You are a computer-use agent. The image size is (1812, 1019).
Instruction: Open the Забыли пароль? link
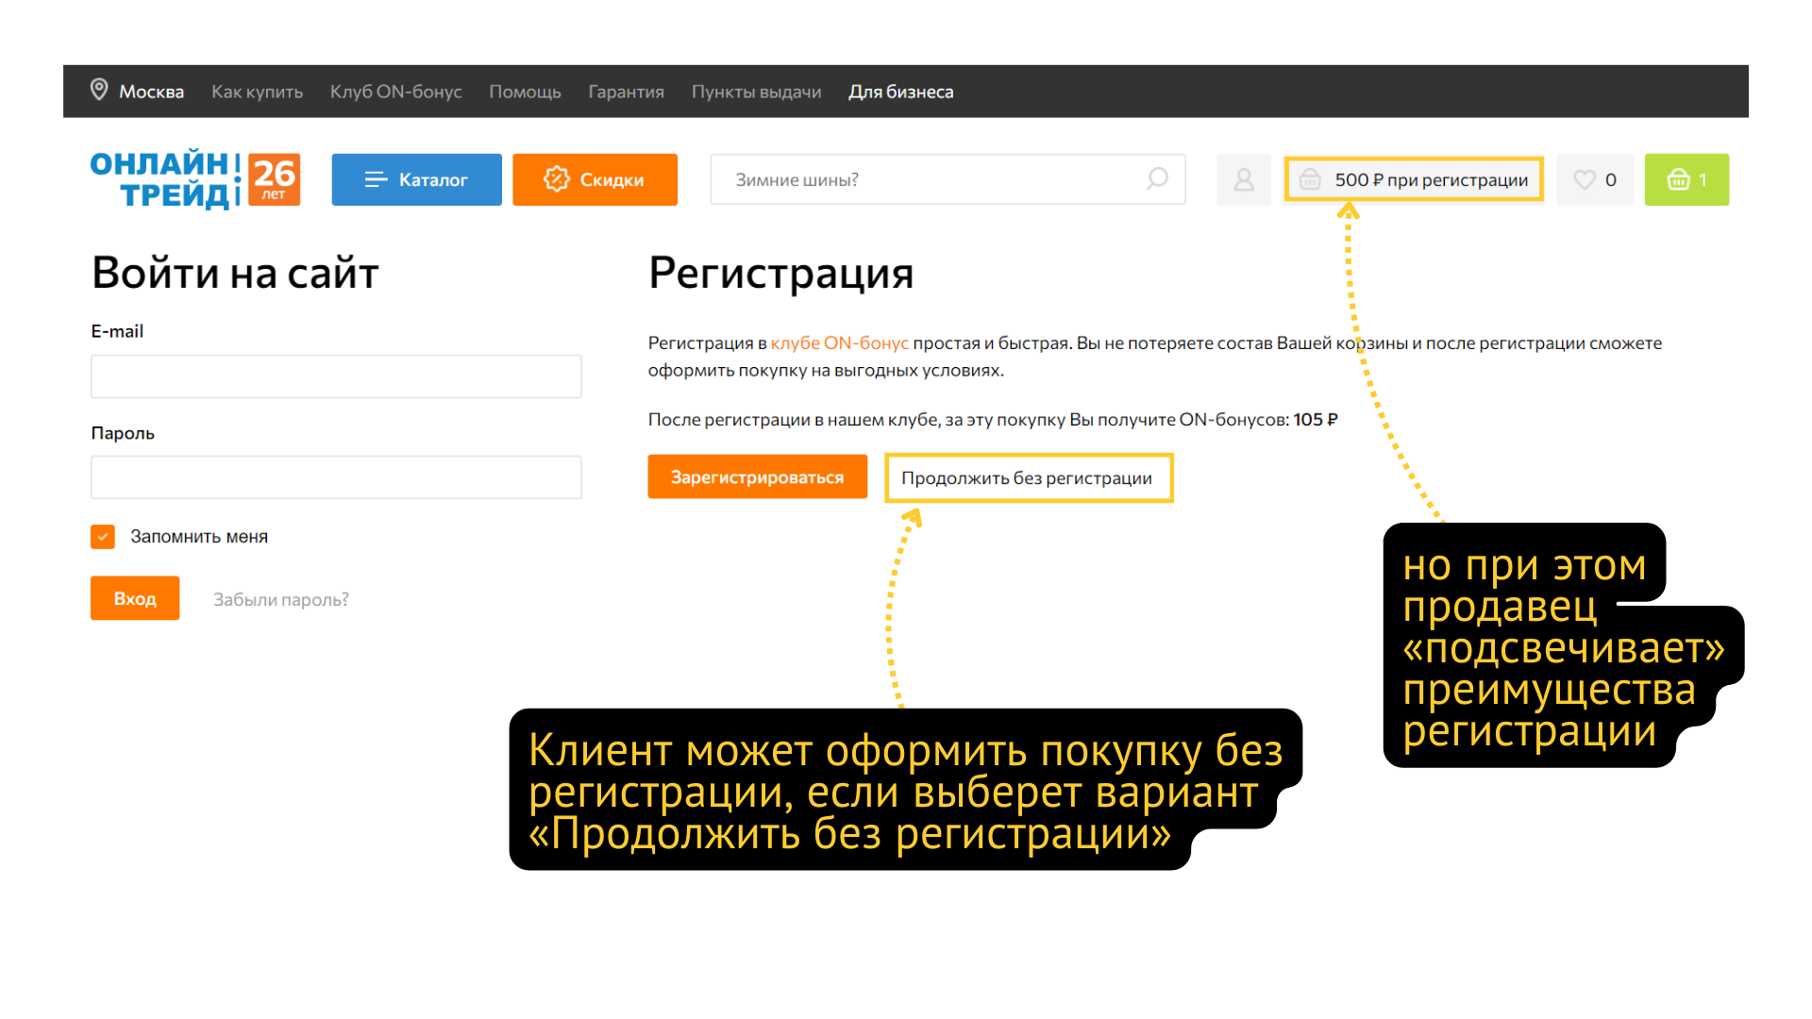[280, 599]
